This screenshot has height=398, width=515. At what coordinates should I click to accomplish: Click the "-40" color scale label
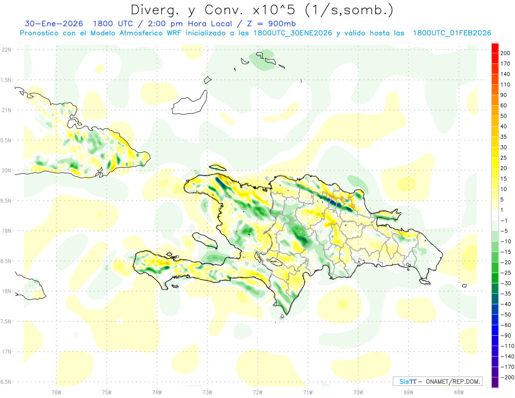coord(506,304)
